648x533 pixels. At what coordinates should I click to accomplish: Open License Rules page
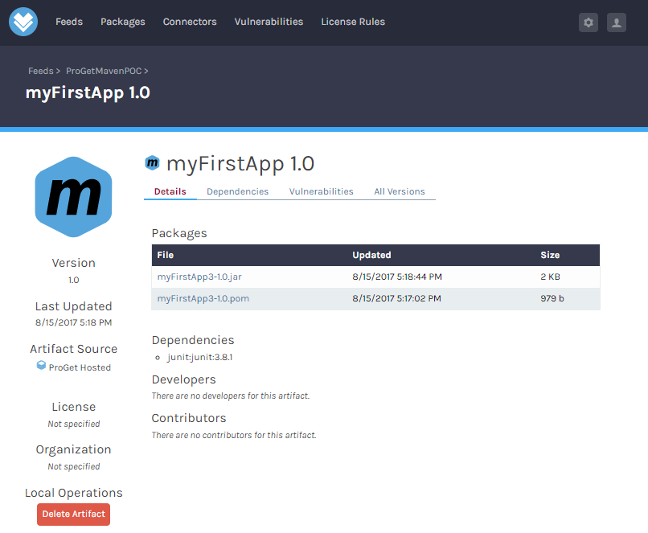pyautogui.click(x=353, y=22)
